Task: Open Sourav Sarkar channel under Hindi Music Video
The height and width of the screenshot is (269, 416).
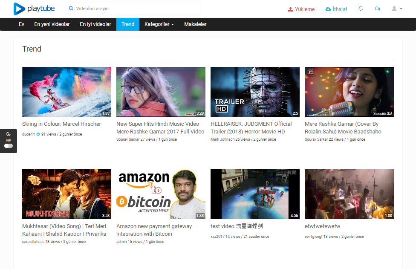Action: (128, 139)
